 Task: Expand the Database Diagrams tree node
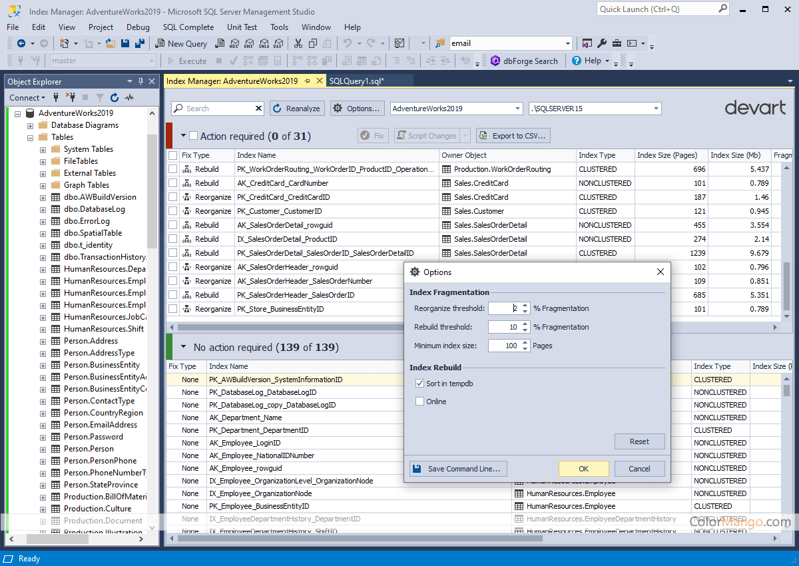[31, 125]
